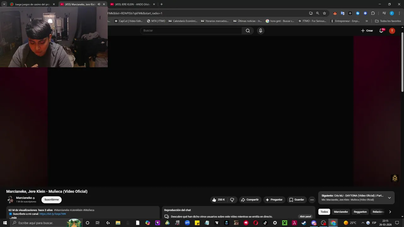The image size is (404, 227).
Task: Open the bit.ly/3zqe7WK channel link
Action: point(53,214)
